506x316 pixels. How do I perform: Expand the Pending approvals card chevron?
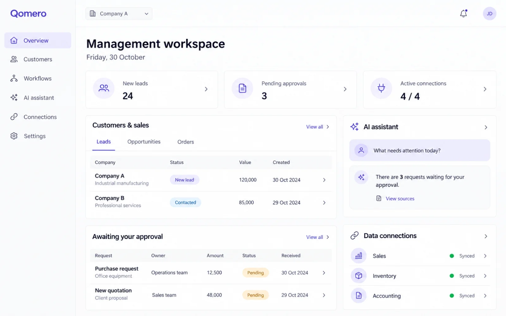point(345,89)
